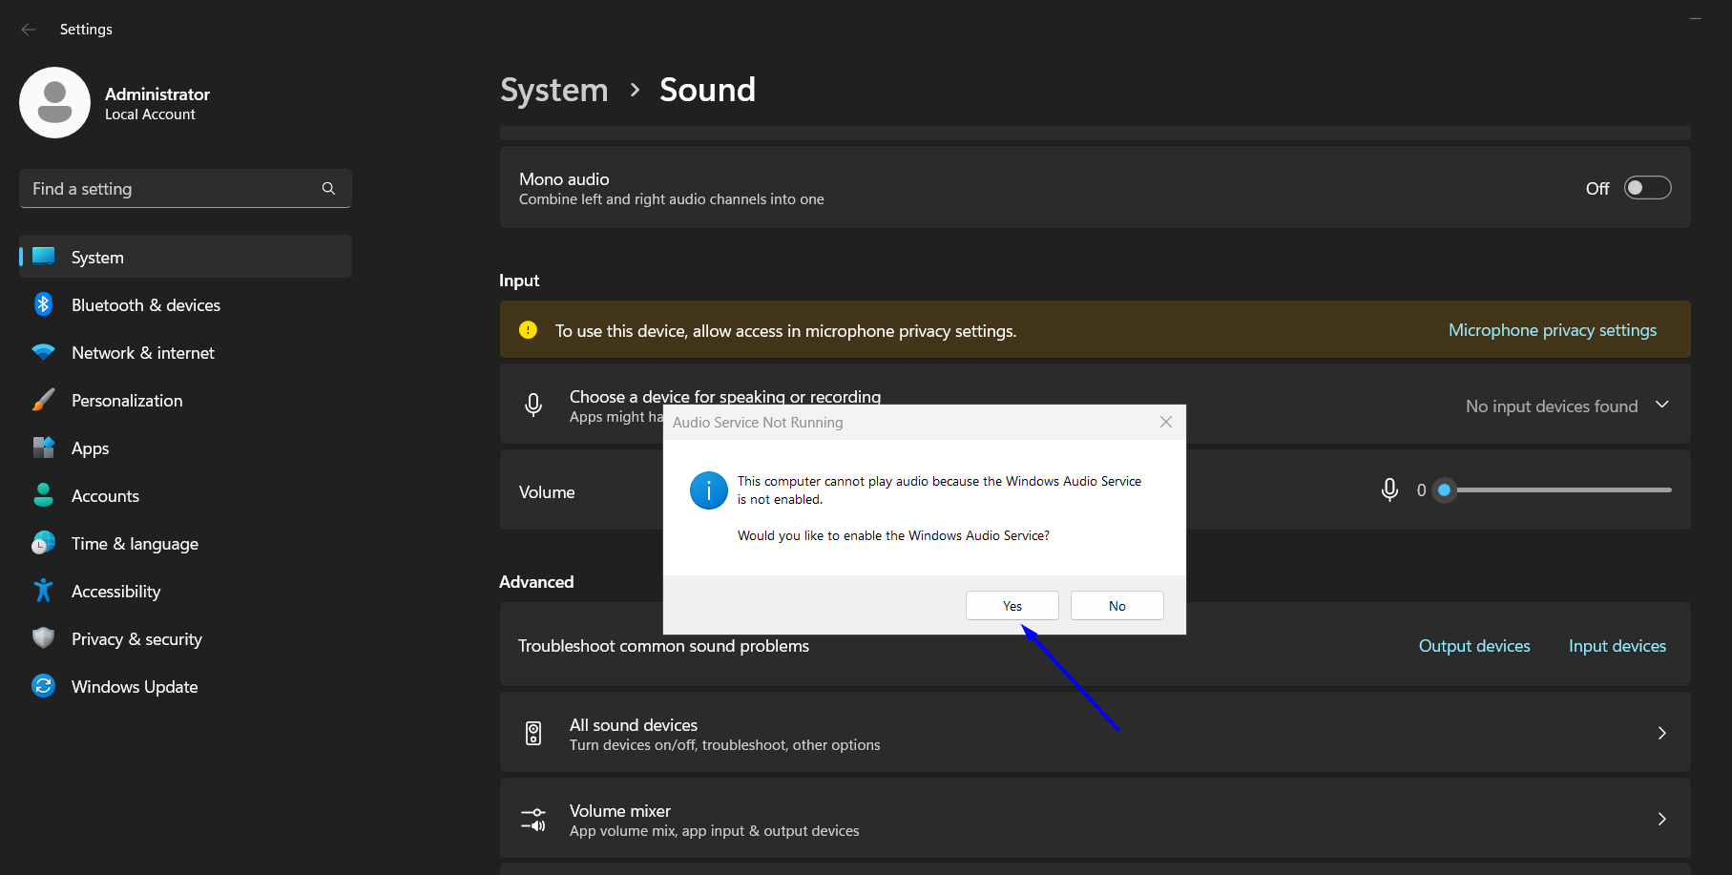
Task: Click the search magnifier icon
Action: pos(328,189)
